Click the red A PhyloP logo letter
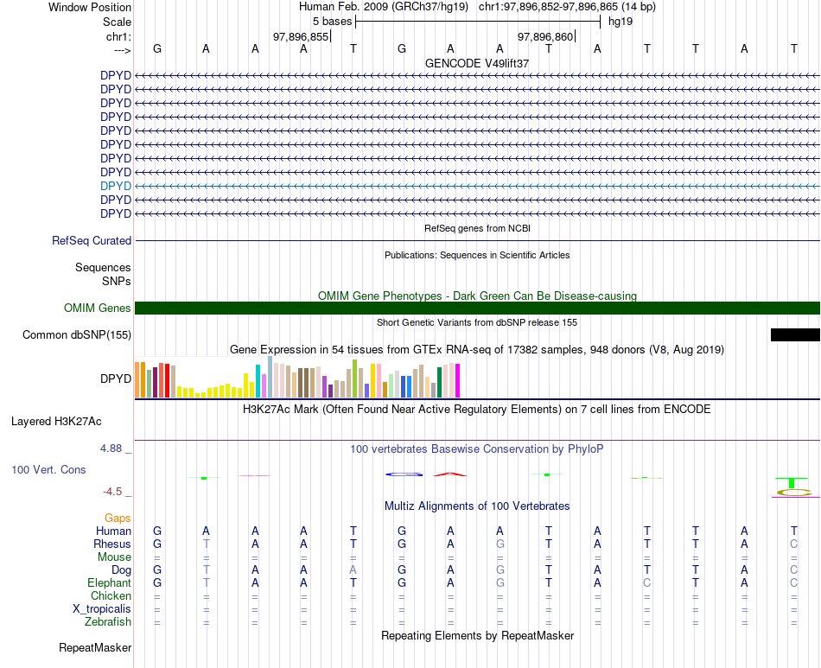 [449, 474]
